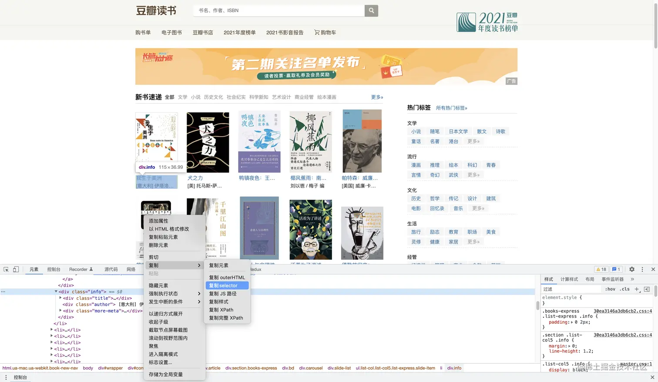Switch to the Recorder tab

pyautogui.click(x=81, y=269)
